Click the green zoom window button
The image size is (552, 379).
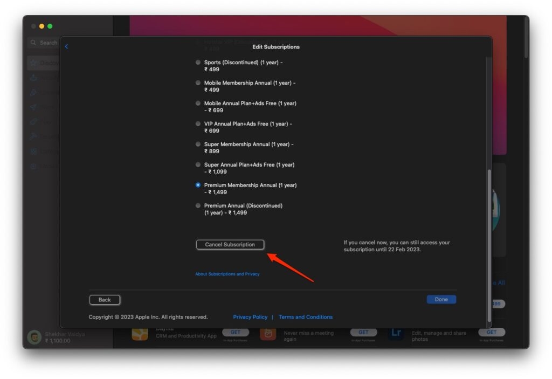point(50,26)
